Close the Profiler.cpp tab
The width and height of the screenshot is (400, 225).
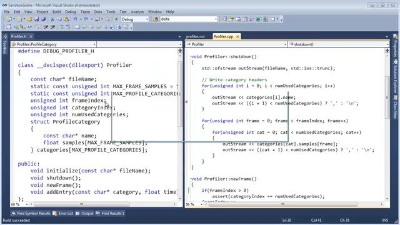[237, 36]
